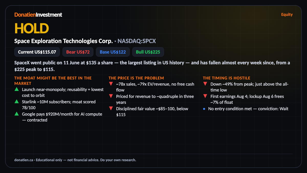Open the DonatienInvestment logo
The image size is (307, 173).
pos(38,15)
